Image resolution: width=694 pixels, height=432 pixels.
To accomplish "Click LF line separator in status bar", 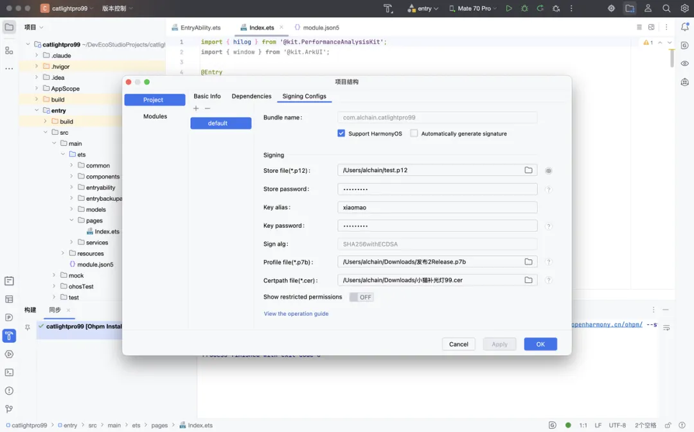I will (x=598, y=426).
